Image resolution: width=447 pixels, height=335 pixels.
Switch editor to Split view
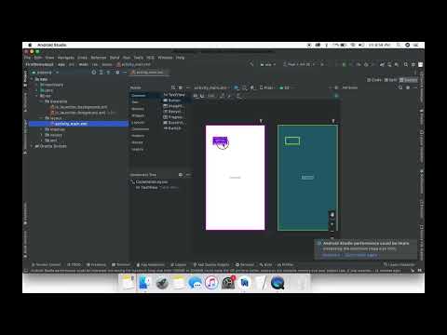click(x=390, y=80)
